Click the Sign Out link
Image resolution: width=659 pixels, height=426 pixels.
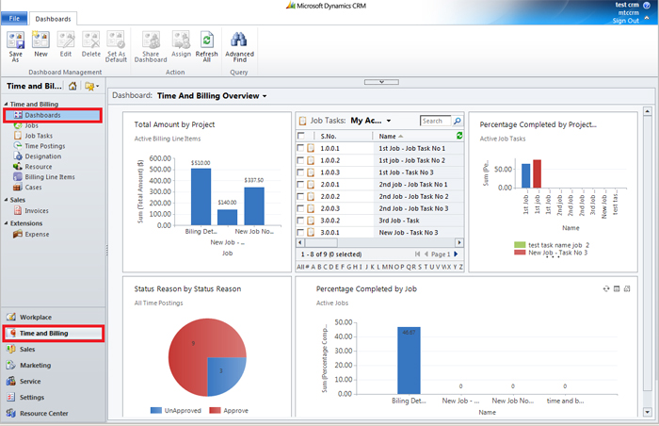[625, 21]
